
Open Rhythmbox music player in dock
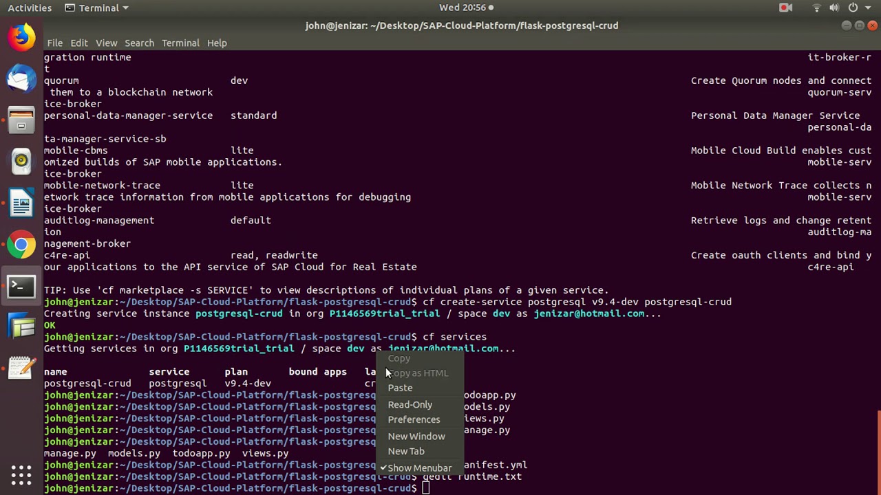(x=21, y=161)
